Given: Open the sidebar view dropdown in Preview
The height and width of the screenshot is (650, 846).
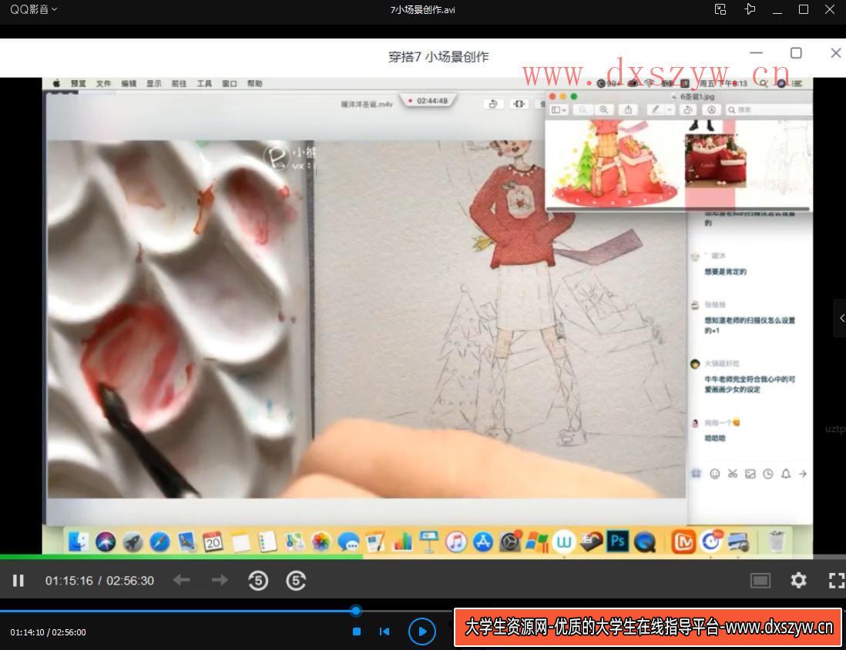Looking at the screenshot, I should pos(559,109).
